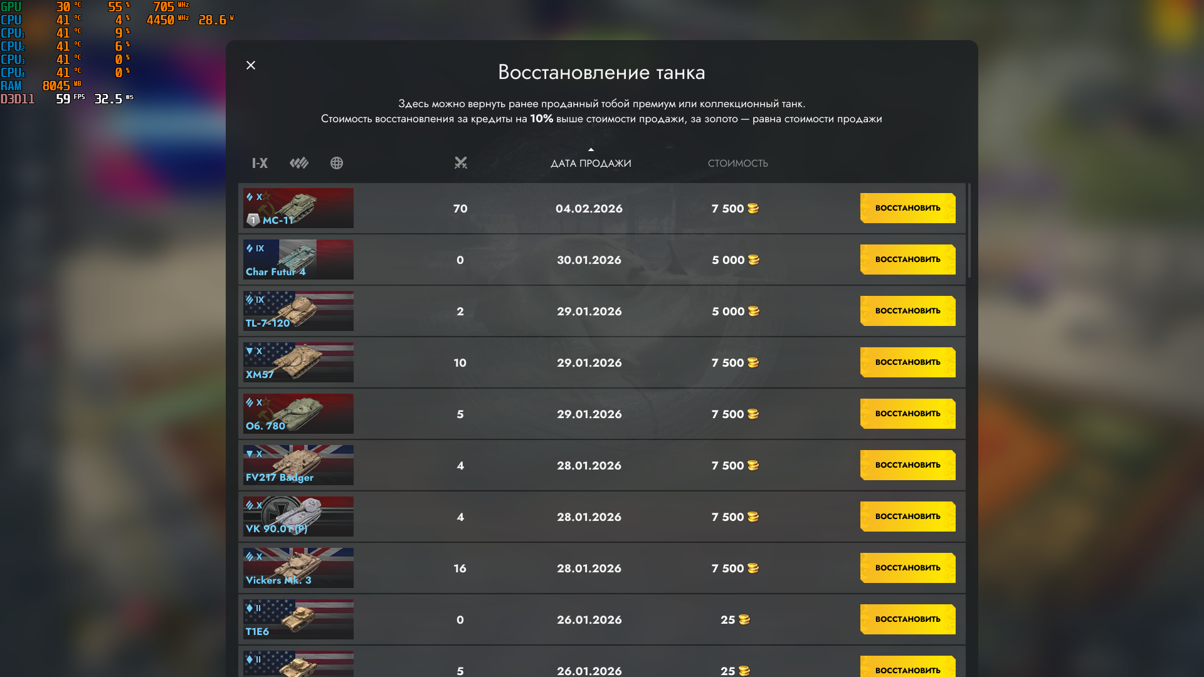Sort tanks by nation globe icon
The width and height of the screenshot is (1204, 677).
tap(337, 163)
